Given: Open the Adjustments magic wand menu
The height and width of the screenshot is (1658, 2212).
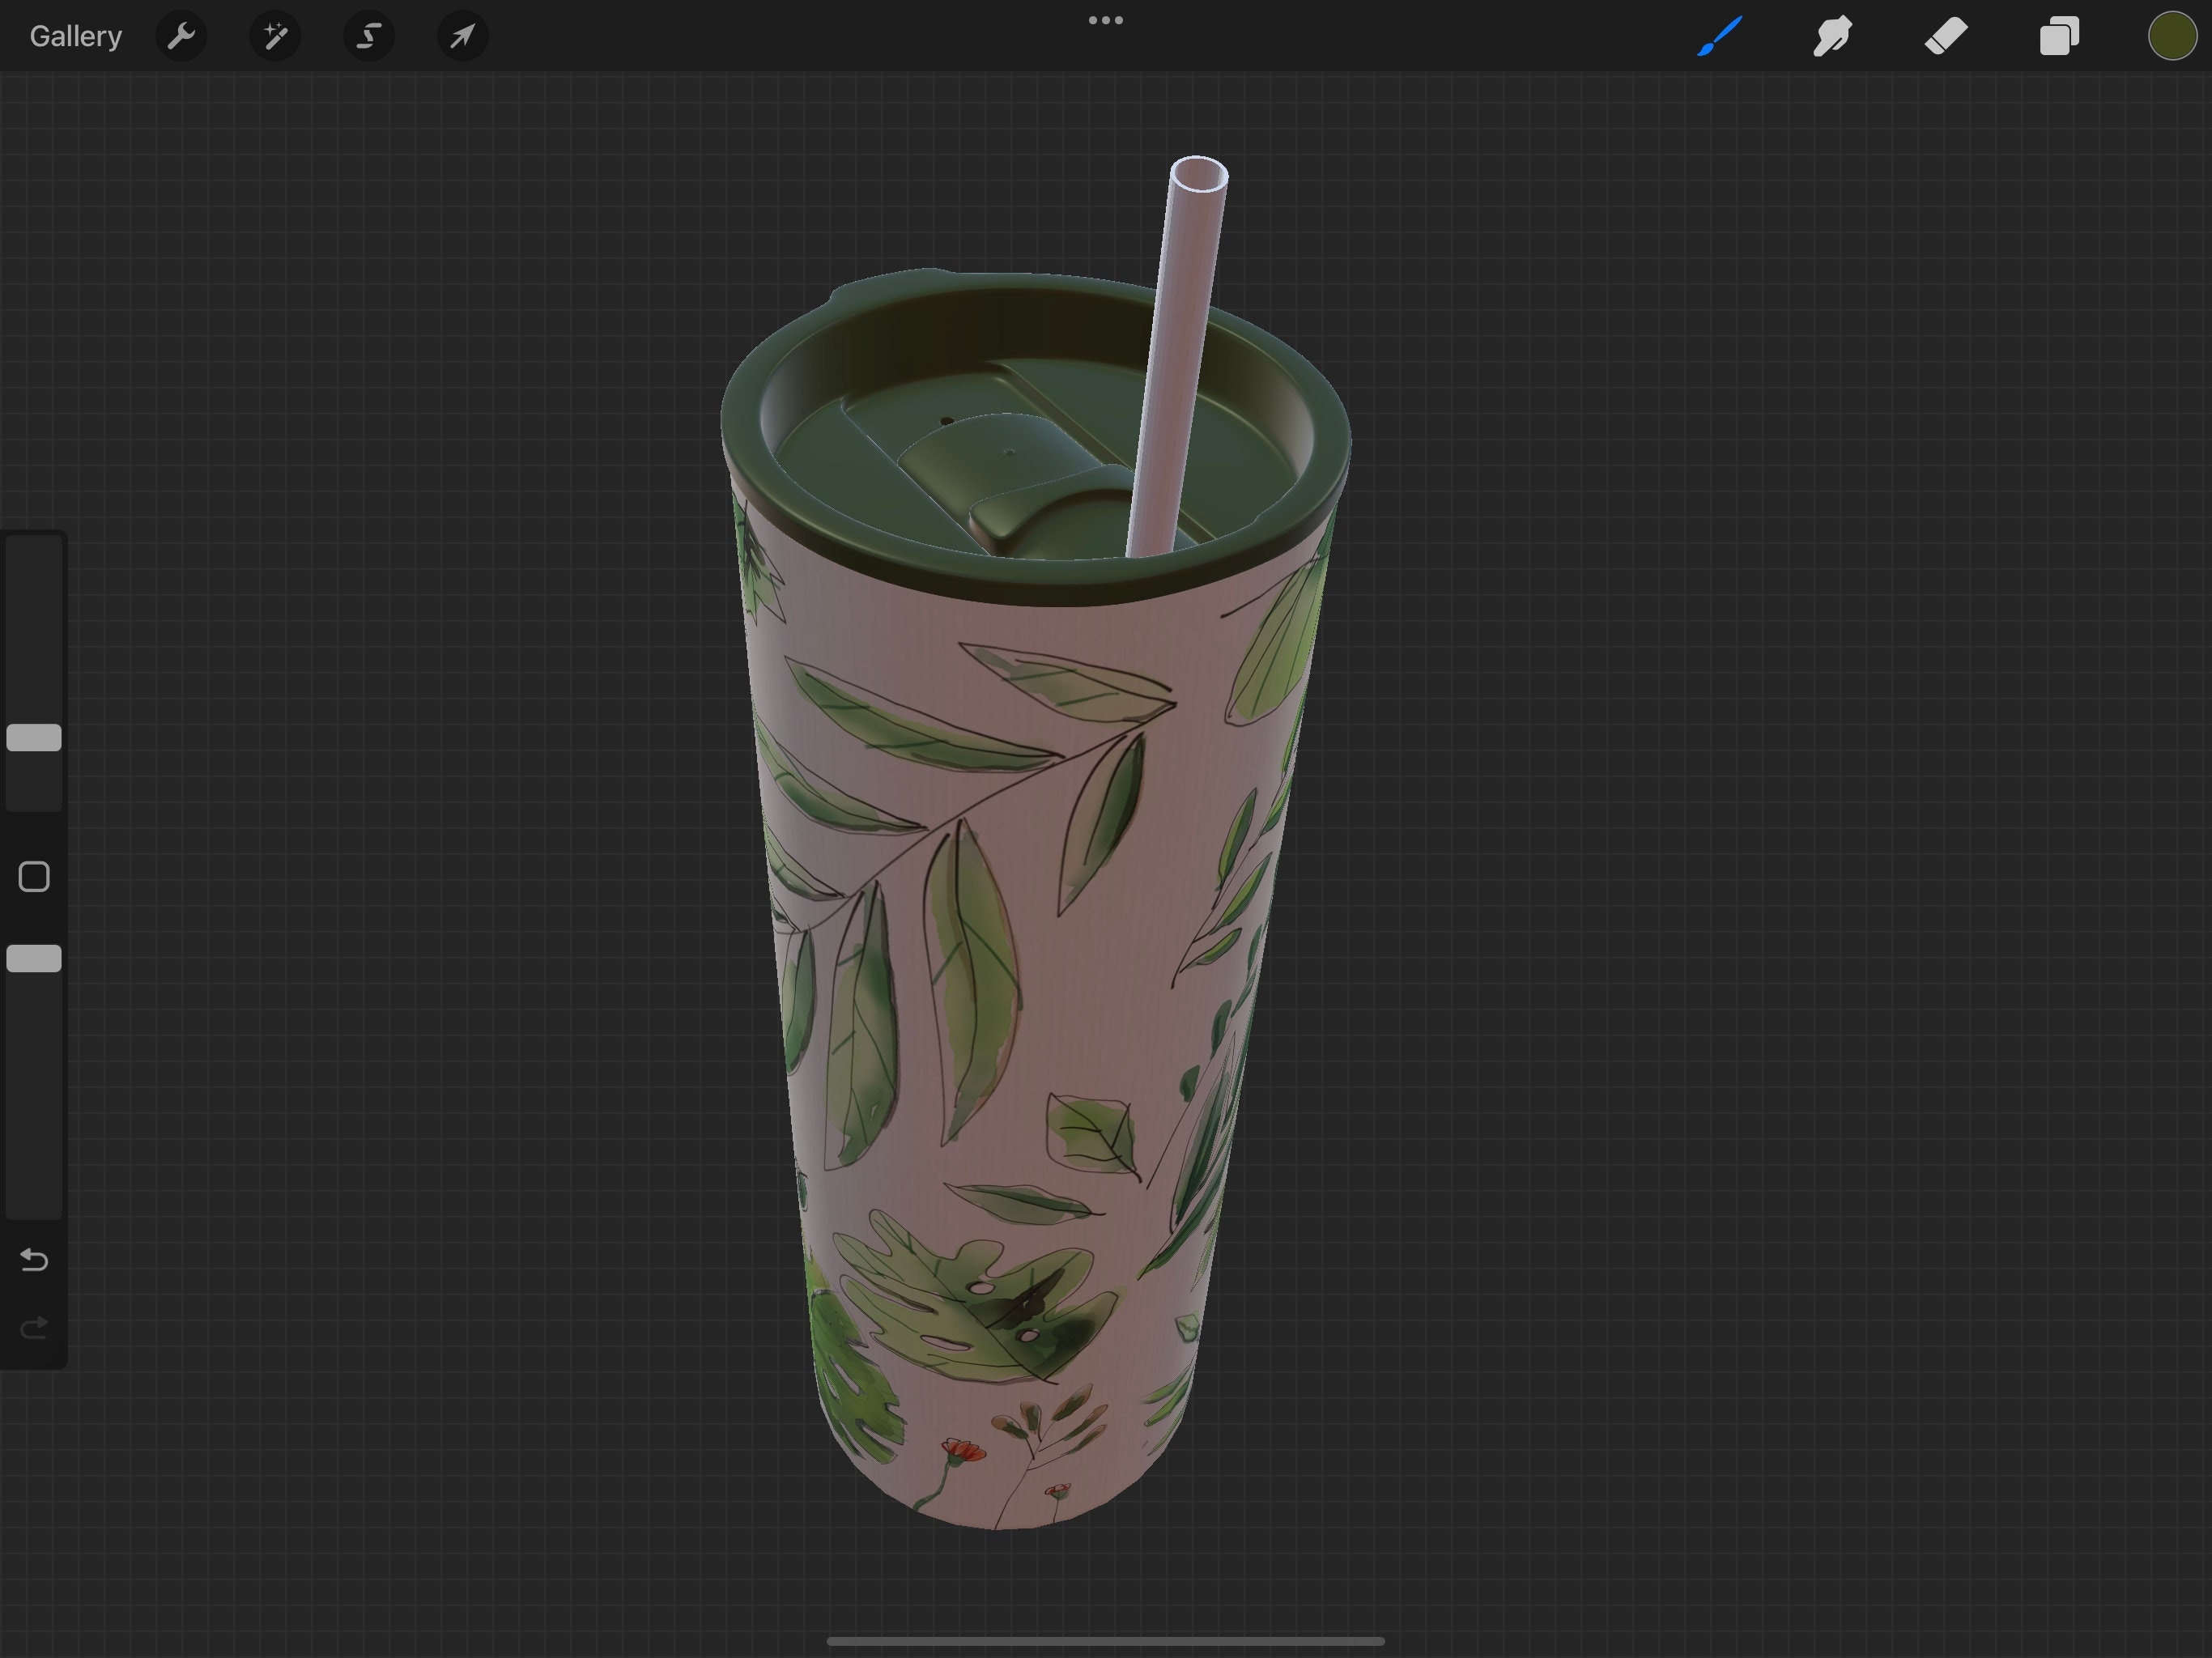Looking at the screenshot, I should pyautogui.click(x=275, y=36).
